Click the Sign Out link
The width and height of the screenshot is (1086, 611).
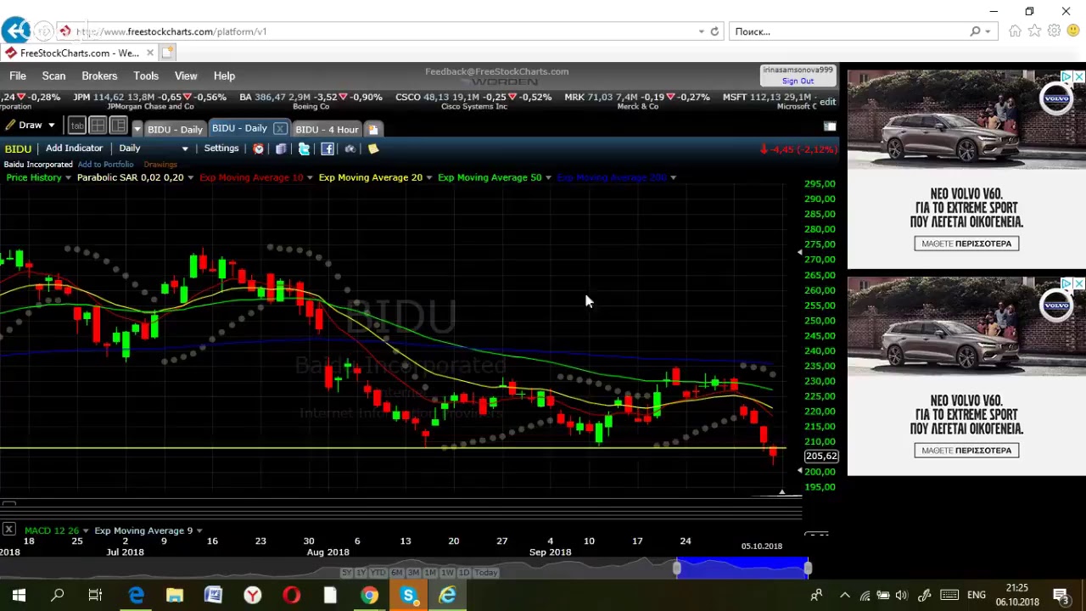(x=798, y=81)
